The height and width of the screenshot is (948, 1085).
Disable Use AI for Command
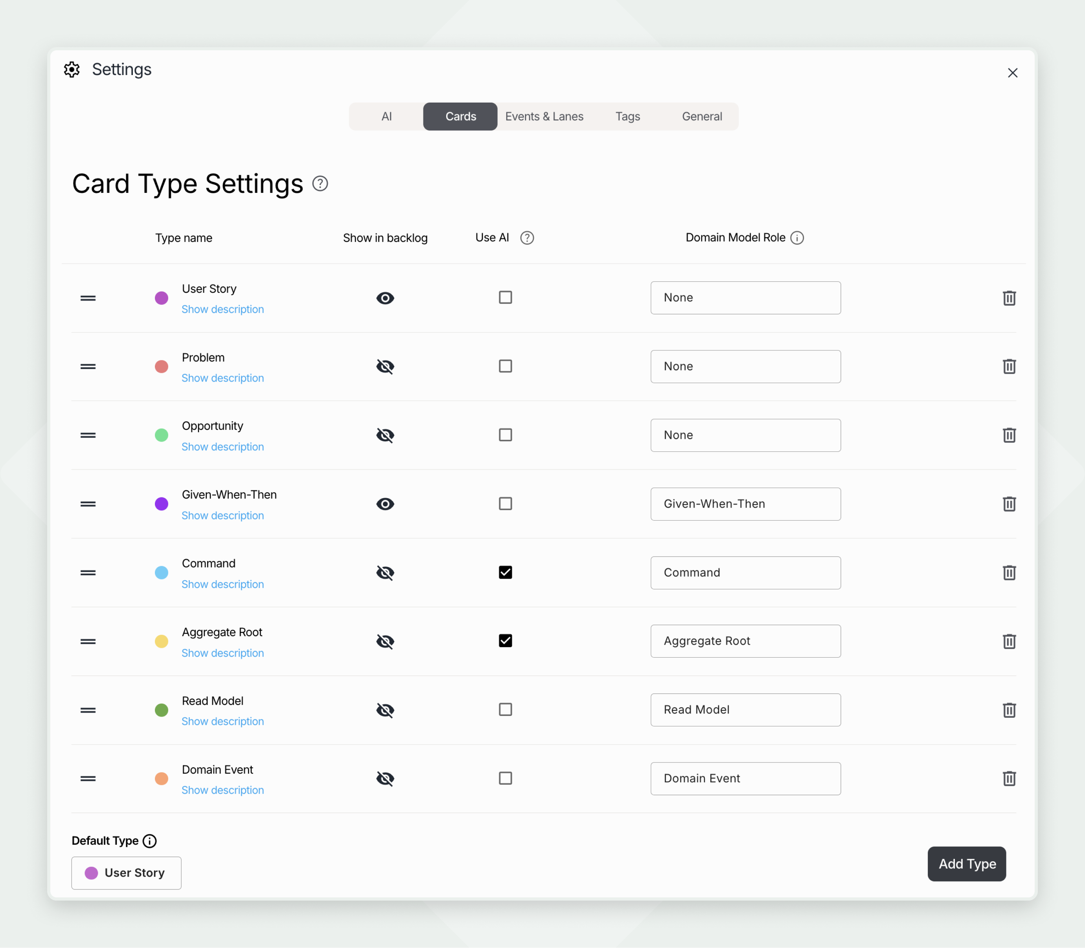coord(505,572)
